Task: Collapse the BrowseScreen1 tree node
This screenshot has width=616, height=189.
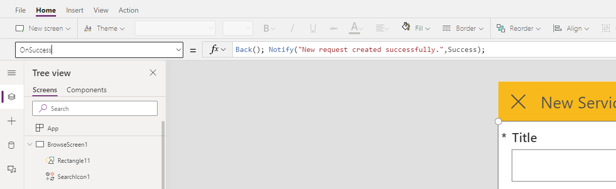Action: [x=29, y=145]
